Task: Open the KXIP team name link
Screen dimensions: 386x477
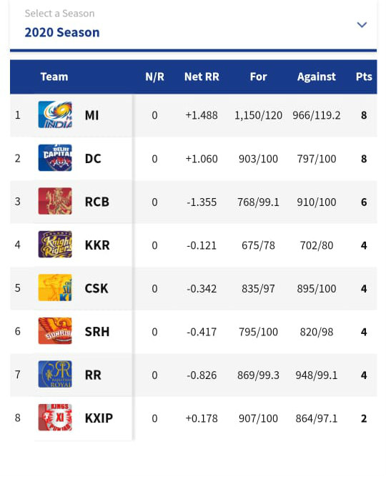Action: pos(99,418)
